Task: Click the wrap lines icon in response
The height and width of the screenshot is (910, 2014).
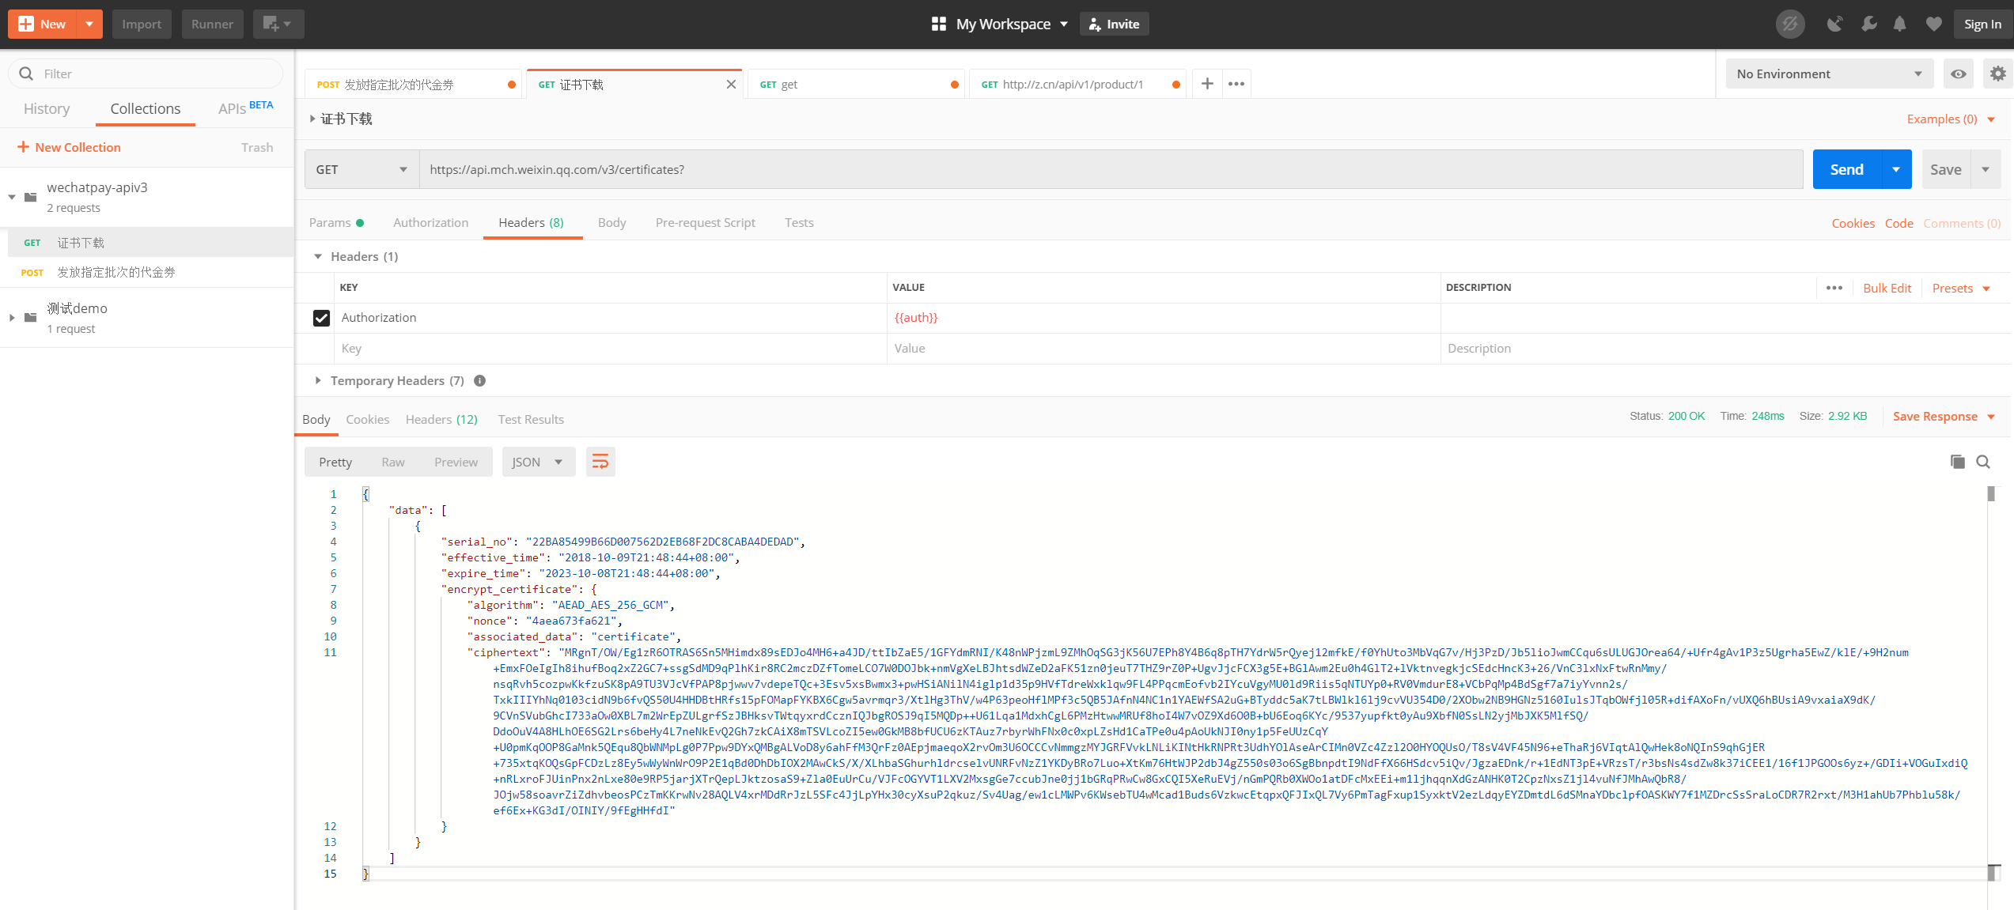Action: [600, 462]
